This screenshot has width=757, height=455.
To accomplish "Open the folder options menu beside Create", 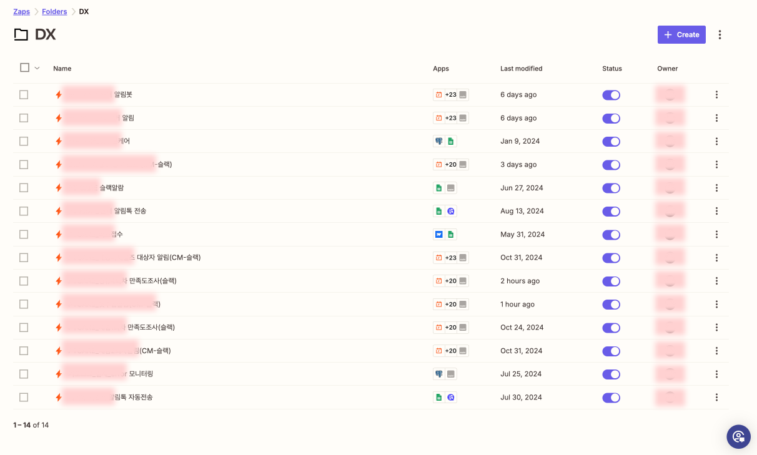I will point(720,35).
